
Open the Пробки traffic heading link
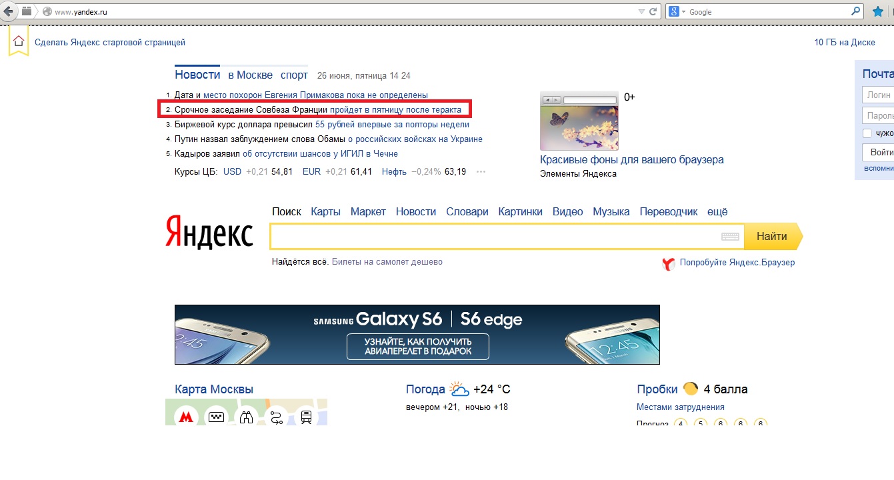click(657, 389)
